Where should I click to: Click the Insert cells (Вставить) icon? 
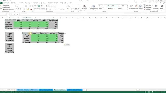(x=132, y=6)
